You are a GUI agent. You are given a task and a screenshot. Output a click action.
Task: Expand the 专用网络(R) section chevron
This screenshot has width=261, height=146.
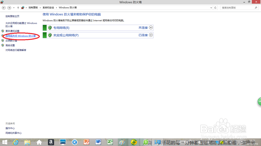point(151,28)
